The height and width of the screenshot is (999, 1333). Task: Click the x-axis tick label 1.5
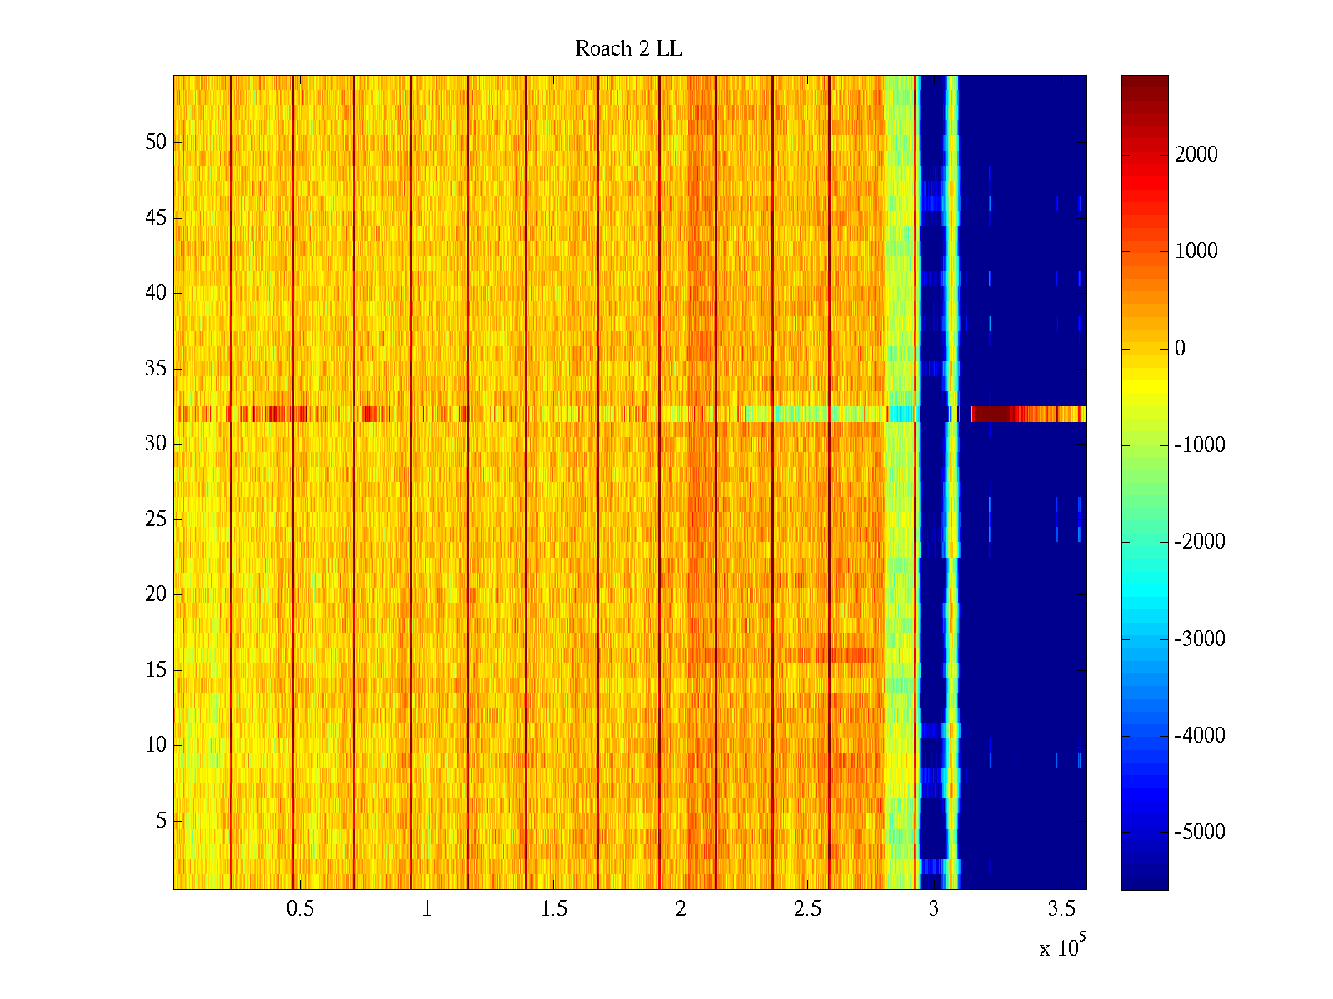tap(553, 909)
